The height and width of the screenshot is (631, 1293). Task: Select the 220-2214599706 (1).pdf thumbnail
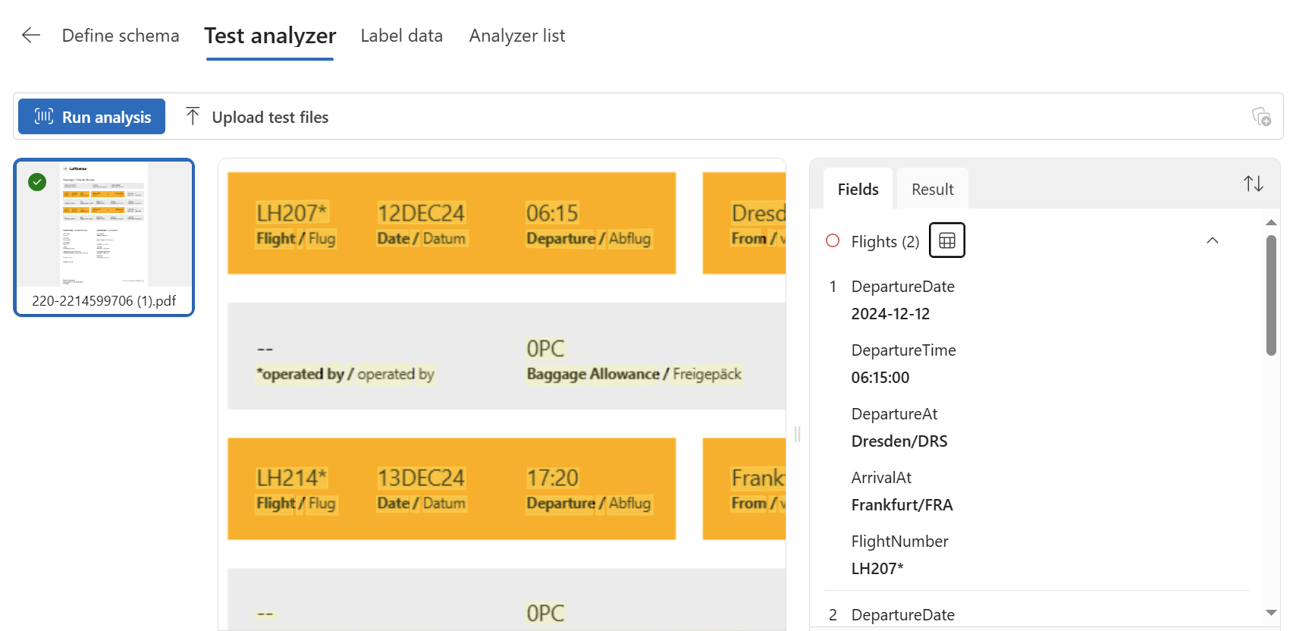tap(104, 237)
